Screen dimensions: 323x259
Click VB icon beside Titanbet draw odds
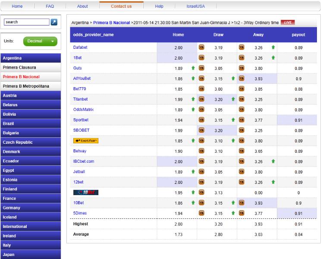(x=201, y=99)
